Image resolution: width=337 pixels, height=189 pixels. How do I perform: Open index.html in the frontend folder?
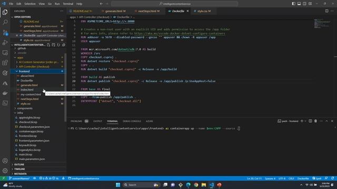[27, 90]
